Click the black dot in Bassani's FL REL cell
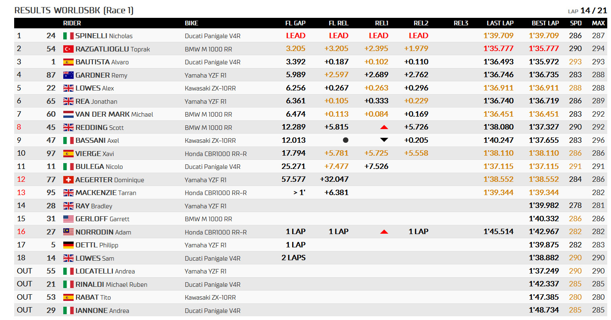Image resolution: width=611 pixels, height=320 pixels. (x=345, y=140)
